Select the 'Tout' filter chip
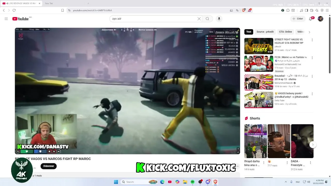The height and width of the screenshot is (186, 331). coord(249,32)
